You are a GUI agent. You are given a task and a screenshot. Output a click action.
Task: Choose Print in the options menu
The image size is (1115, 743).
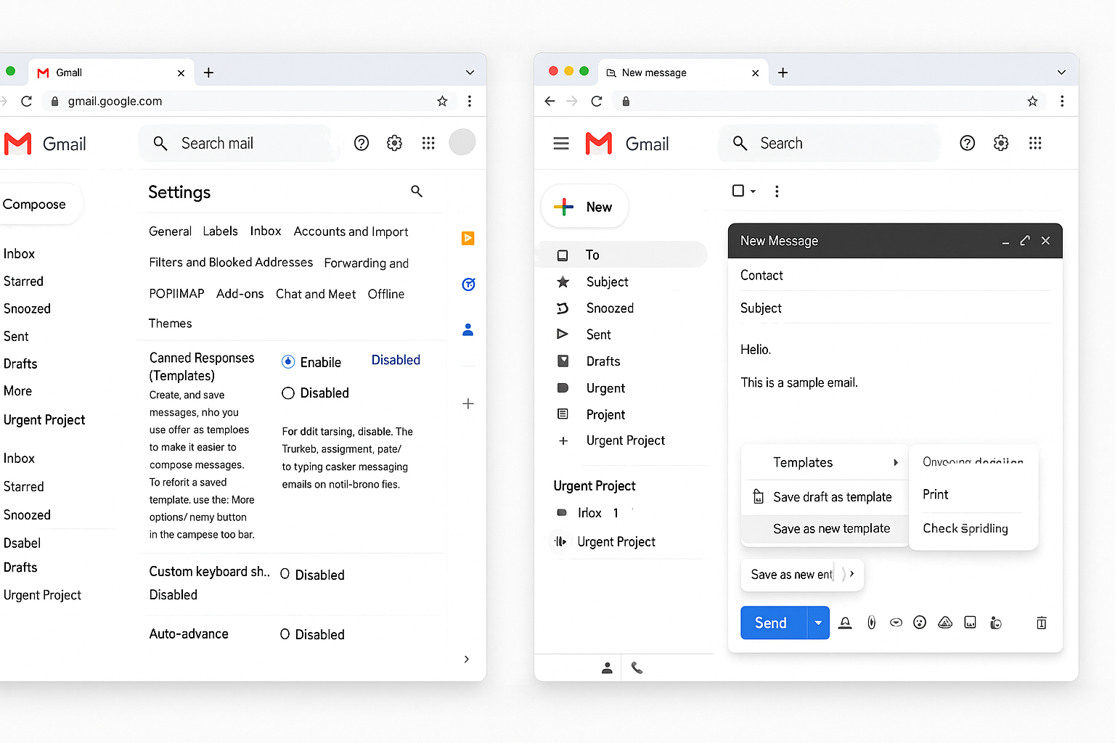click(935, 495)
